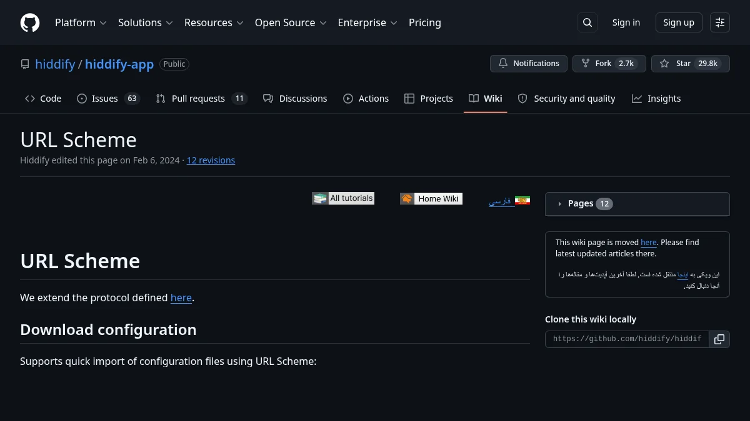The image size is (750, 421).
Task: Click the 'Clone this wiki locally' label
Action: coord(591,319)
